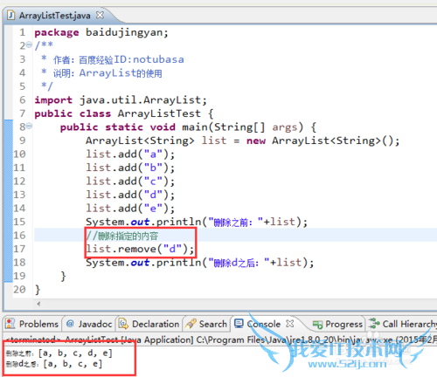Click the line list.add("d");
The image size is (437, 377).
point(130,195)
